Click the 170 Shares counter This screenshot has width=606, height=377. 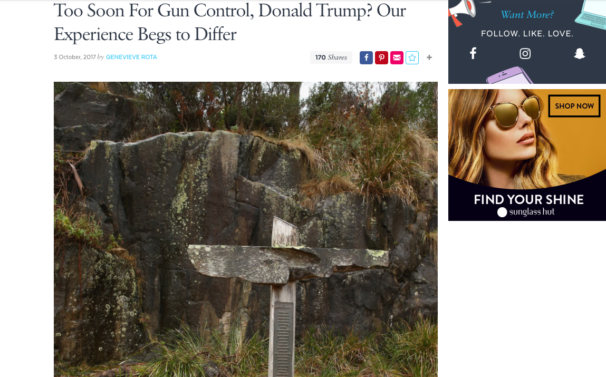pos(331,57)
